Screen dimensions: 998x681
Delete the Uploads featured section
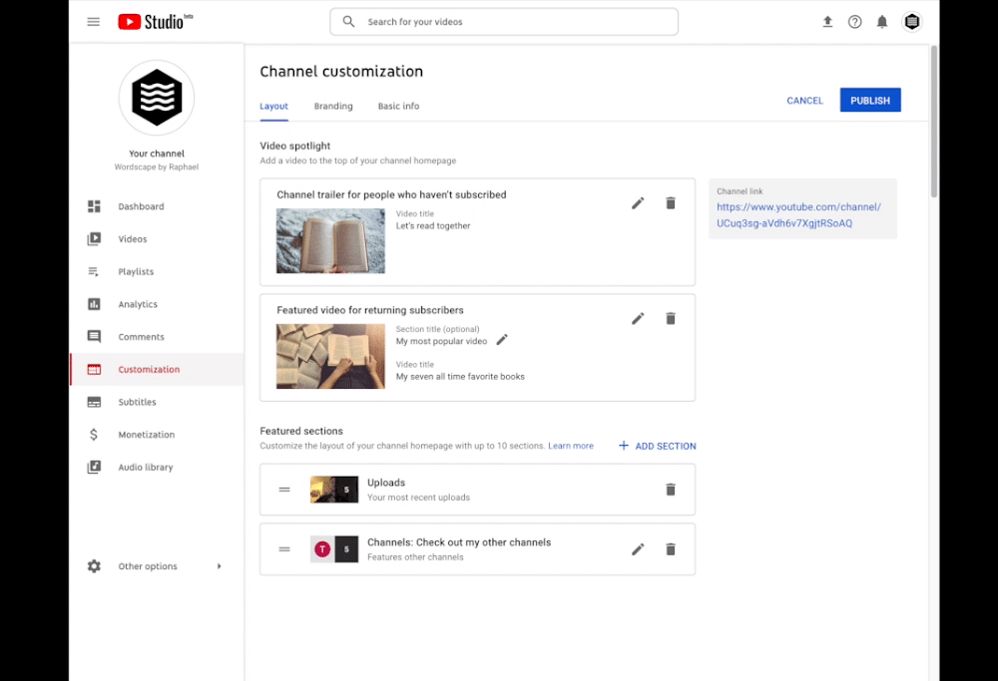point(670,490)
